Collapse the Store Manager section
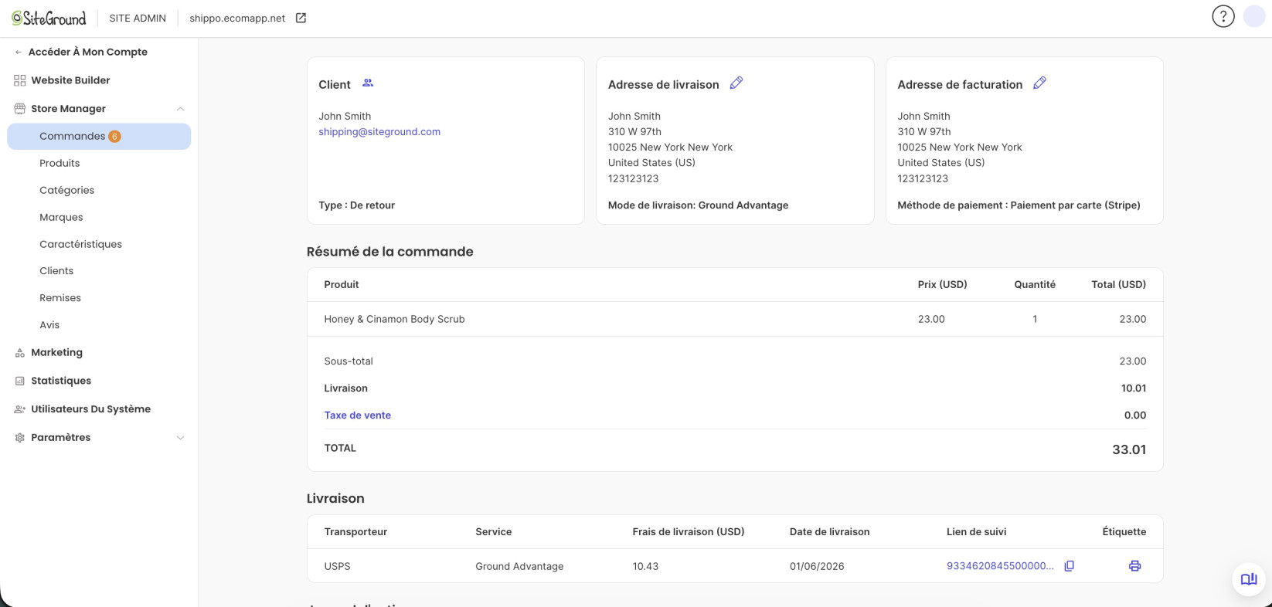 (180, 109)
